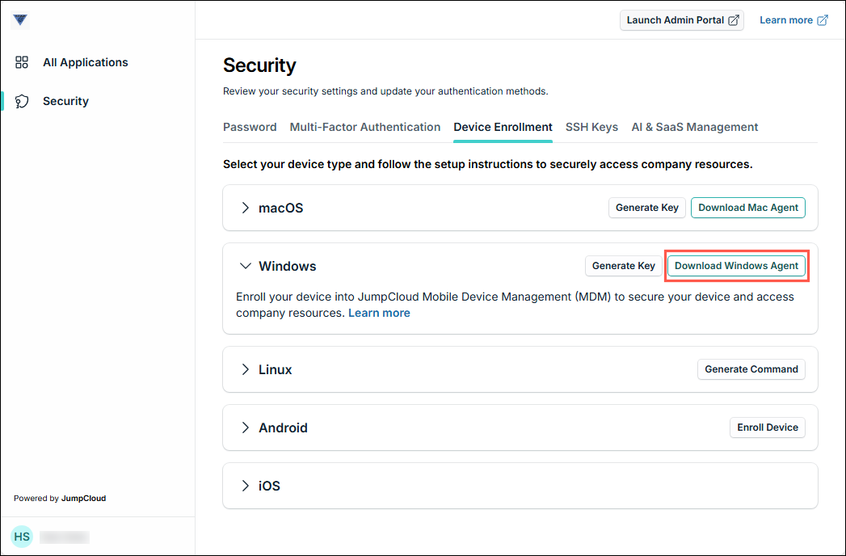Expand the Linux section chevron
Image resolution: width=846 pixels, height=556 pixels.
246,369
